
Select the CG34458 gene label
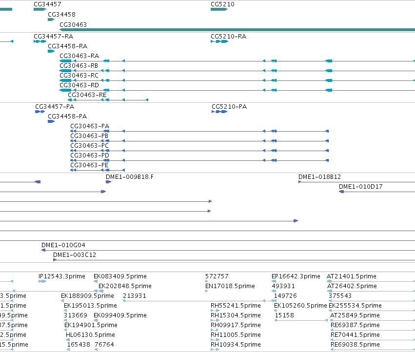coord(61,14)
